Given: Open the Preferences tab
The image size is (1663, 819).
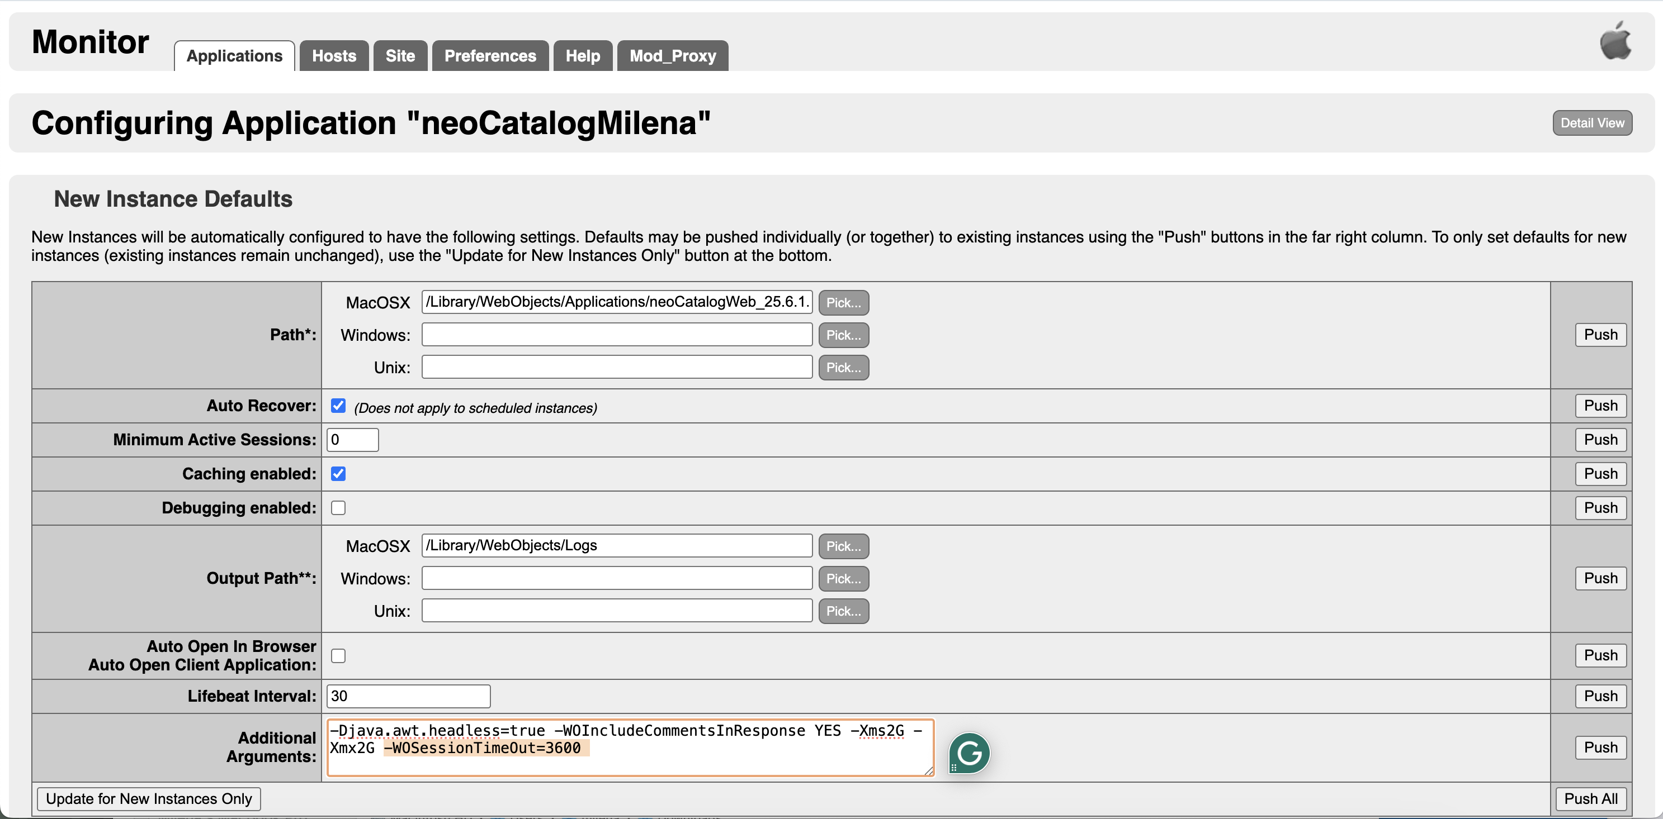Looking at the screenshot, I should (x=490, y=56).
